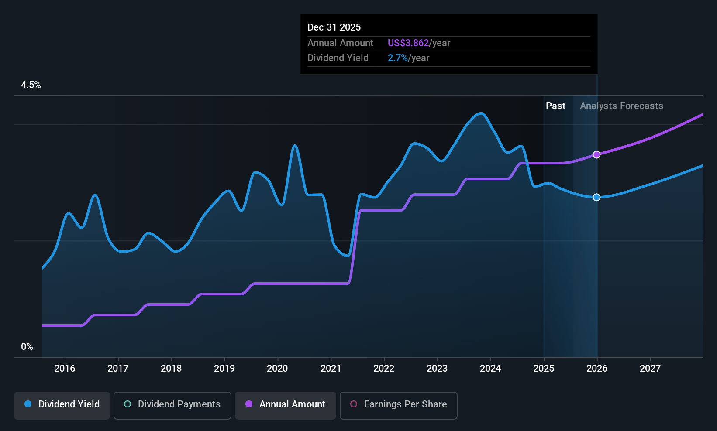
Task: Click the pink Earnings Per Share circle
Action: click(x=354, y=404)
